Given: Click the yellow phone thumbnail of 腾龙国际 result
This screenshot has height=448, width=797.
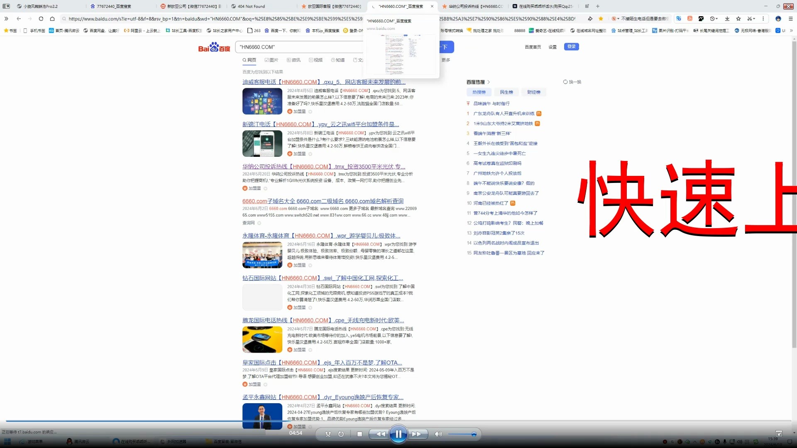Looking at the screenshot, I should tap(262, 339).
